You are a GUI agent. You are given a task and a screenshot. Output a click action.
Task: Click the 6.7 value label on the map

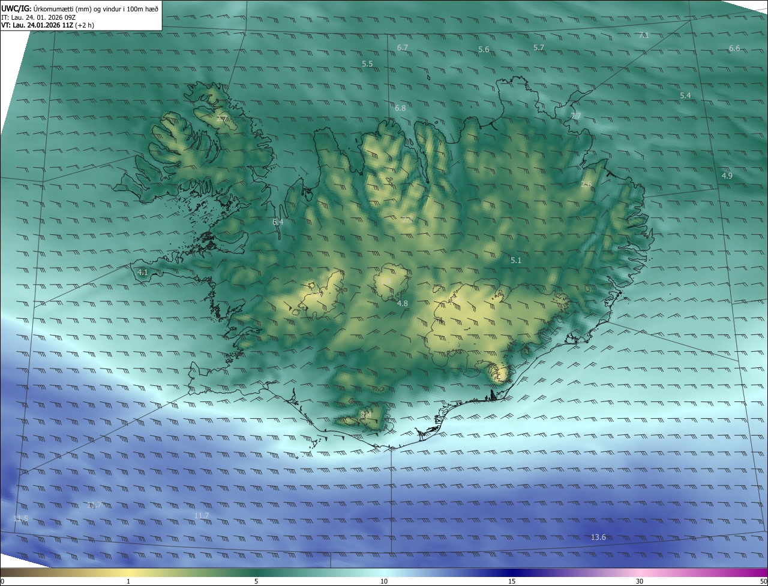(x=403, y=47)
